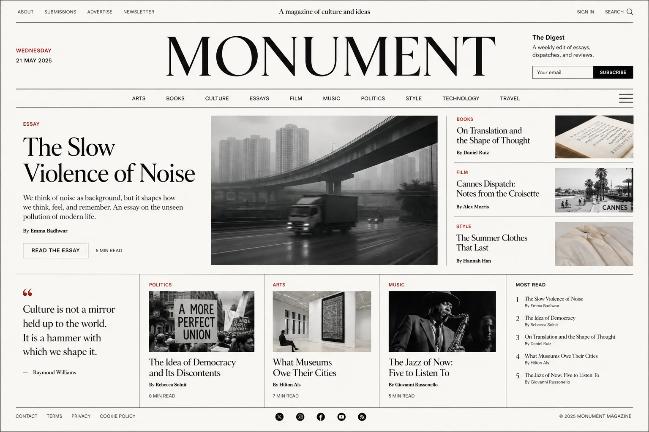
Task: Open the Cookie Policy footer link
Action: click(117, 416)
